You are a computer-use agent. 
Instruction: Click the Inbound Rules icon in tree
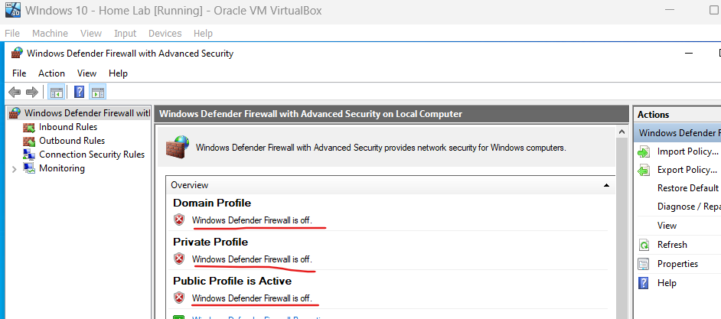point(29,127)
